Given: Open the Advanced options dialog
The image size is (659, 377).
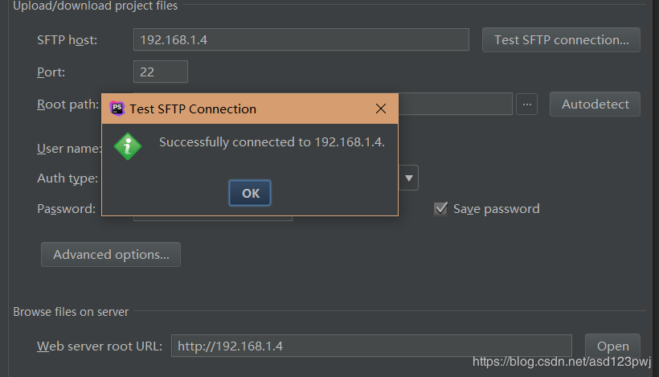Looking at the screenshot, I should pos(111,255).
